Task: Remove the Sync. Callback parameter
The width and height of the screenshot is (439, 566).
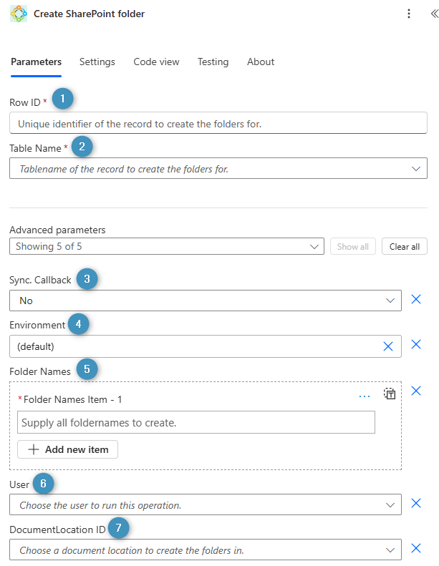Action: click(x=416, y=299)
